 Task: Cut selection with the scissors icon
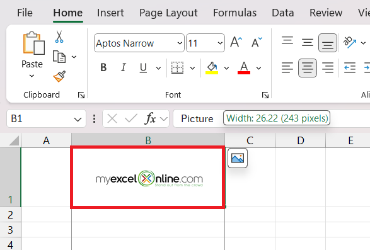(x=59, y=37)
